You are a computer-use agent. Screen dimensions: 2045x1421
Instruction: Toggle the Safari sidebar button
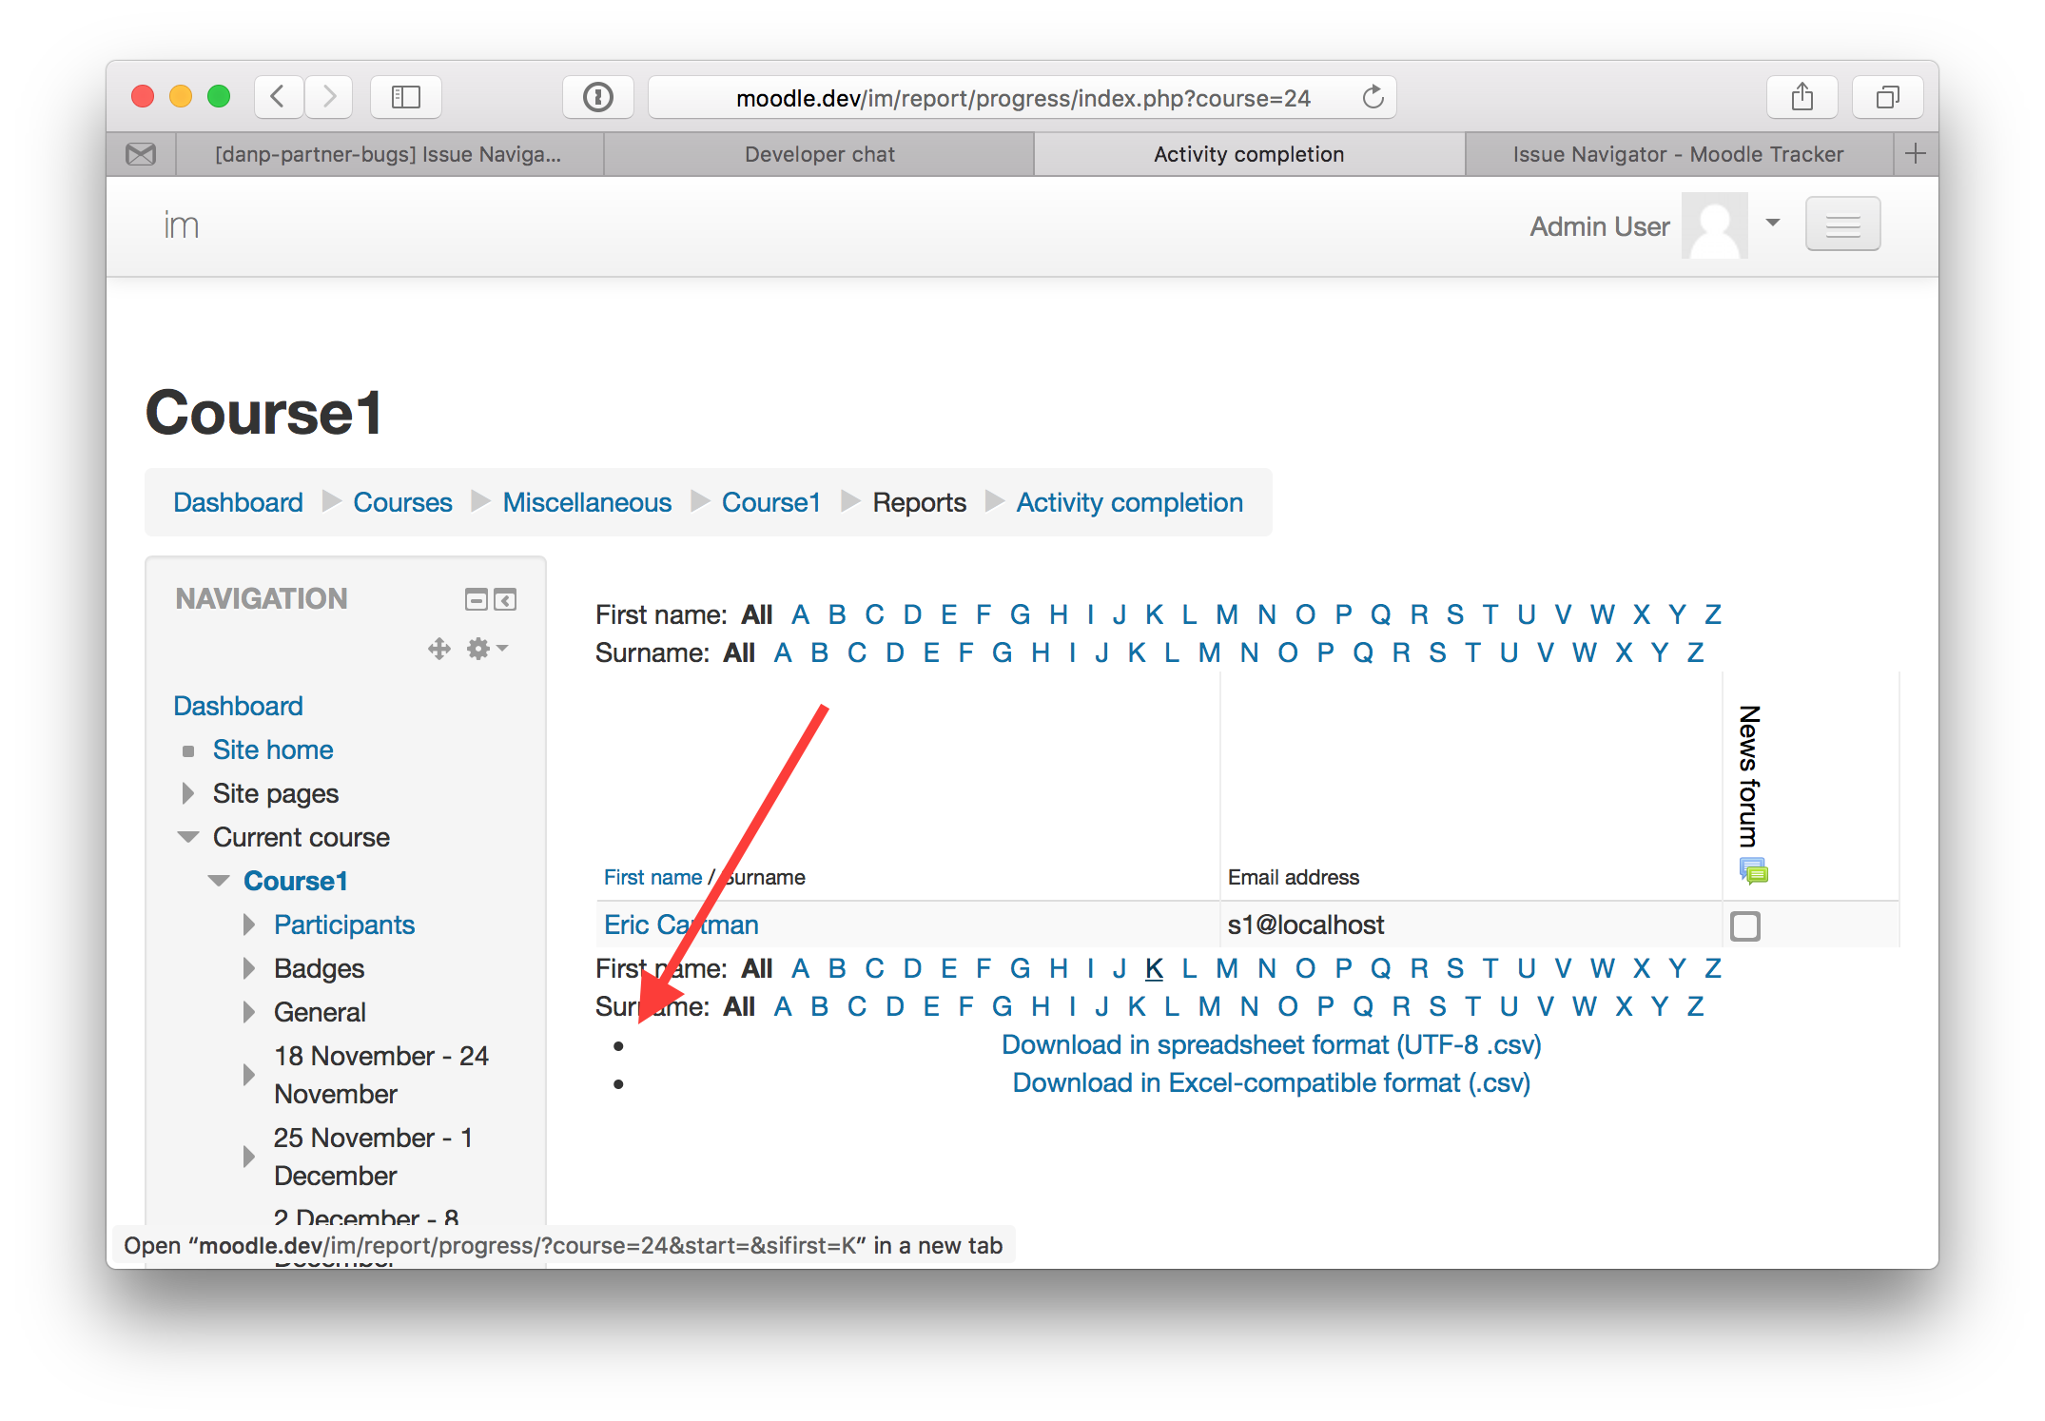[x=406, y=97]
